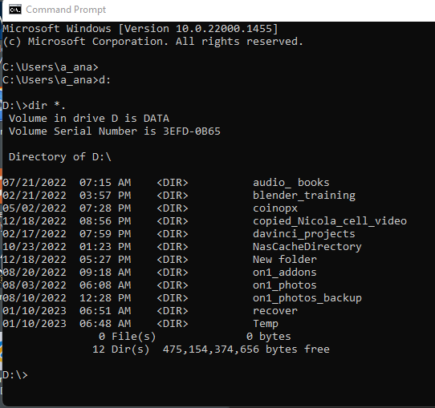Click the blender_training folder name
This screenshot has width=435, height=408.
tap(304, 196)
